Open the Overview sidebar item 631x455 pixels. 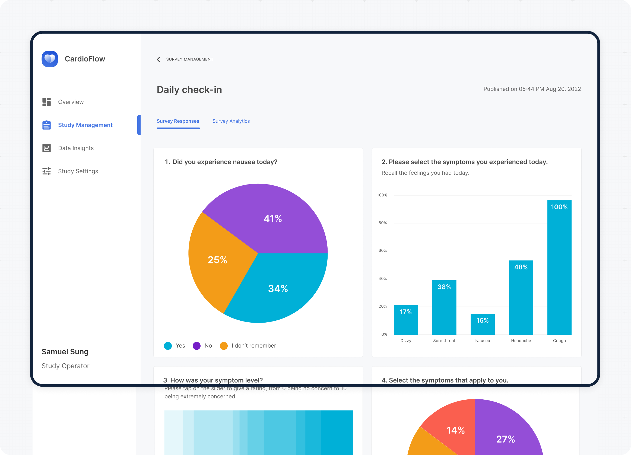[x=71, y=102]
